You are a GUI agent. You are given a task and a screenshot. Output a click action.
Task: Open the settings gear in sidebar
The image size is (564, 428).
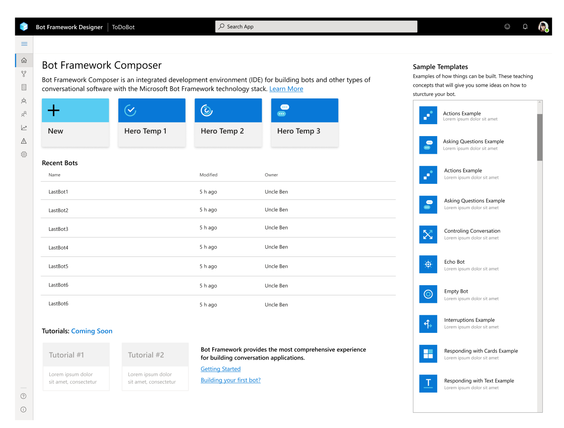tap(24, 155)
